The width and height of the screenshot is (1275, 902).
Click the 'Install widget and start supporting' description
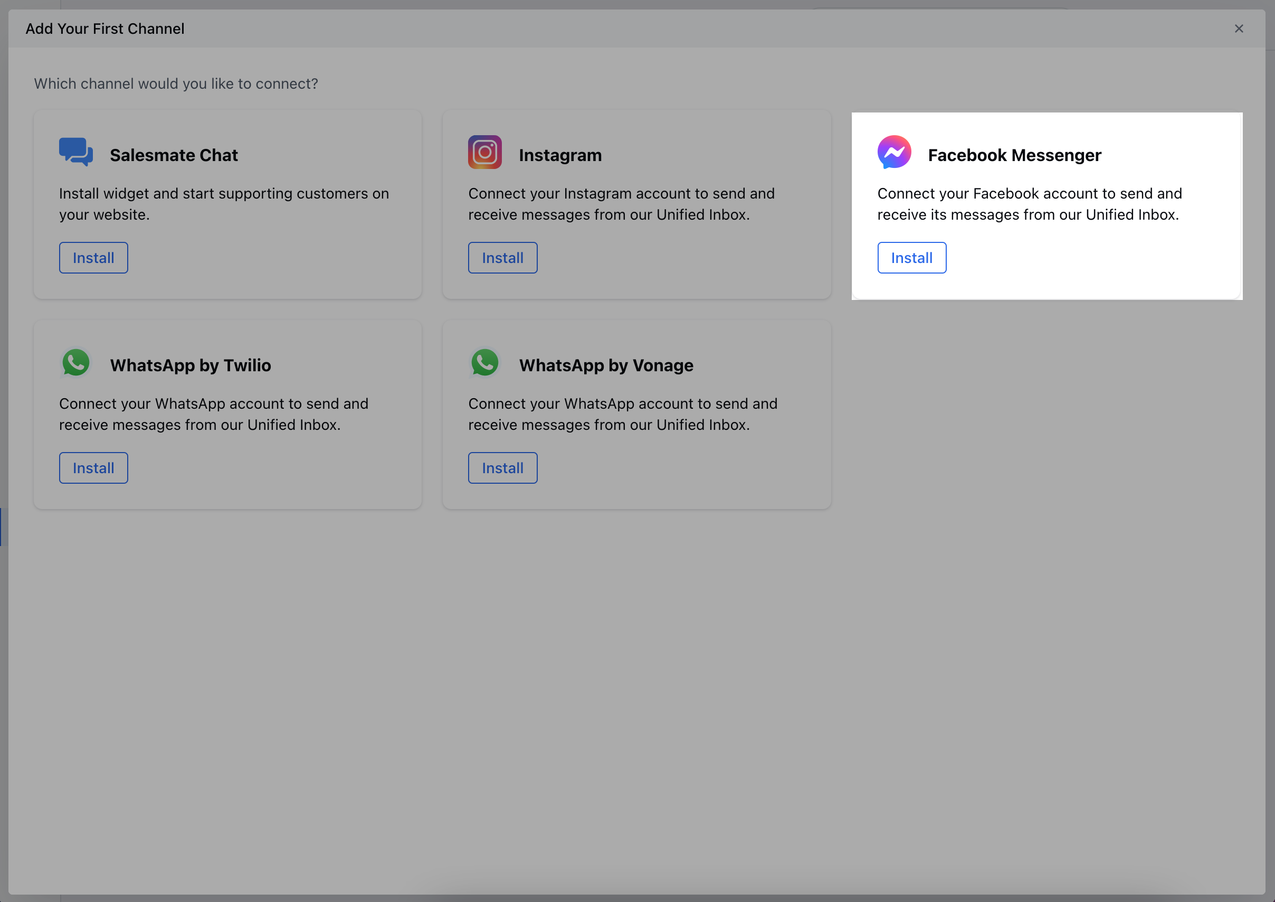point(224,204)
